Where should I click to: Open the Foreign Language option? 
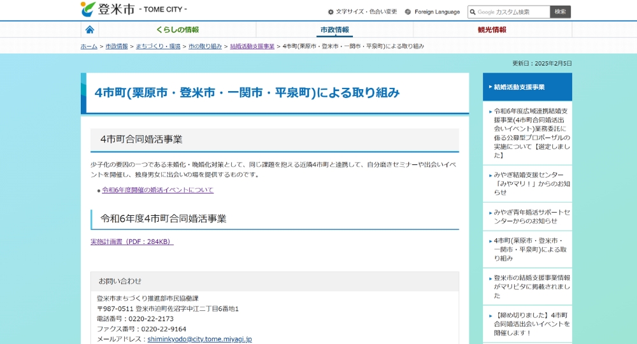coord(433,11)
